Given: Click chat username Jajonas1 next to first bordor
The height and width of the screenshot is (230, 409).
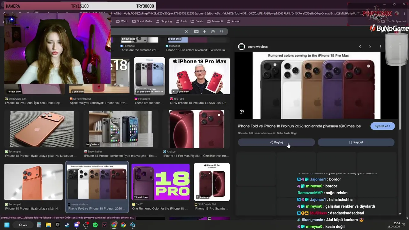Looking at the screenshot, I should click(318, 180).
